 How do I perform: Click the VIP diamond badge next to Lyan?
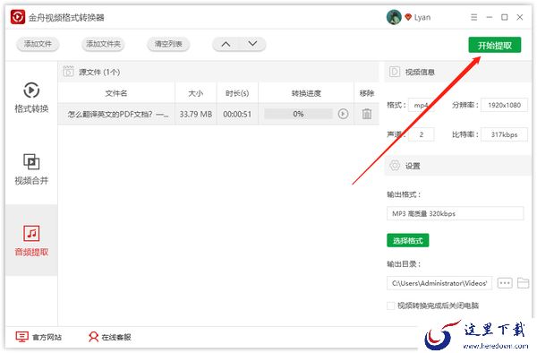pos(408,17)
